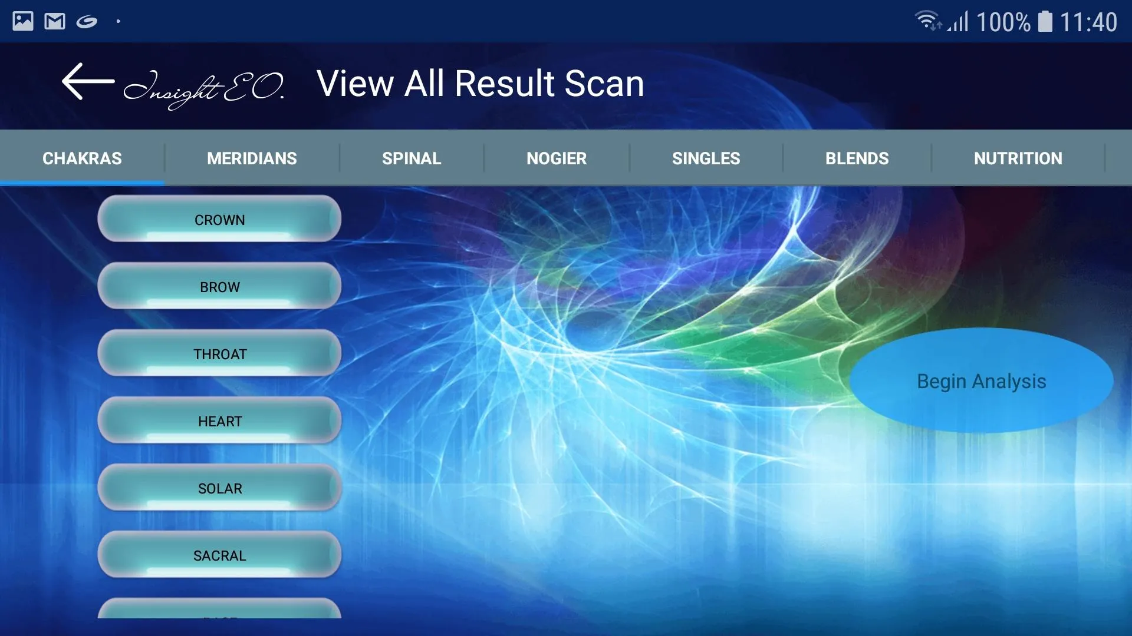Select the HEART chakra item
The width and height of the screenshot is (1132, 636).
point(219,420)
